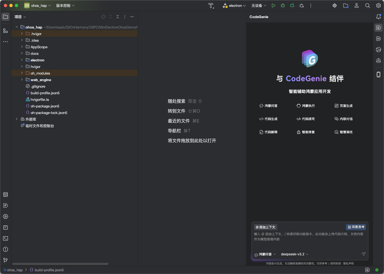Click the send message paper plane icon
The width and height of the screenshot is (384, 274).
[x=364, y=254]
